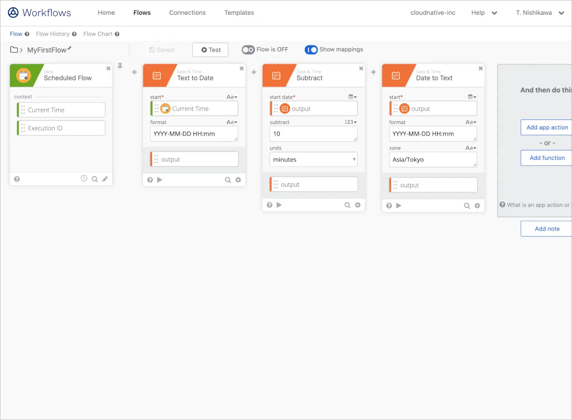Viewport: 572px width, 420px height.
Task: Click the Okta Scheduled Flow header icon
Action: 23,75
